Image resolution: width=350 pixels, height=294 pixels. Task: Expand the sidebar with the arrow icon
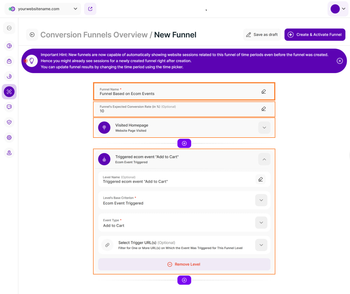tap(9, 28)
